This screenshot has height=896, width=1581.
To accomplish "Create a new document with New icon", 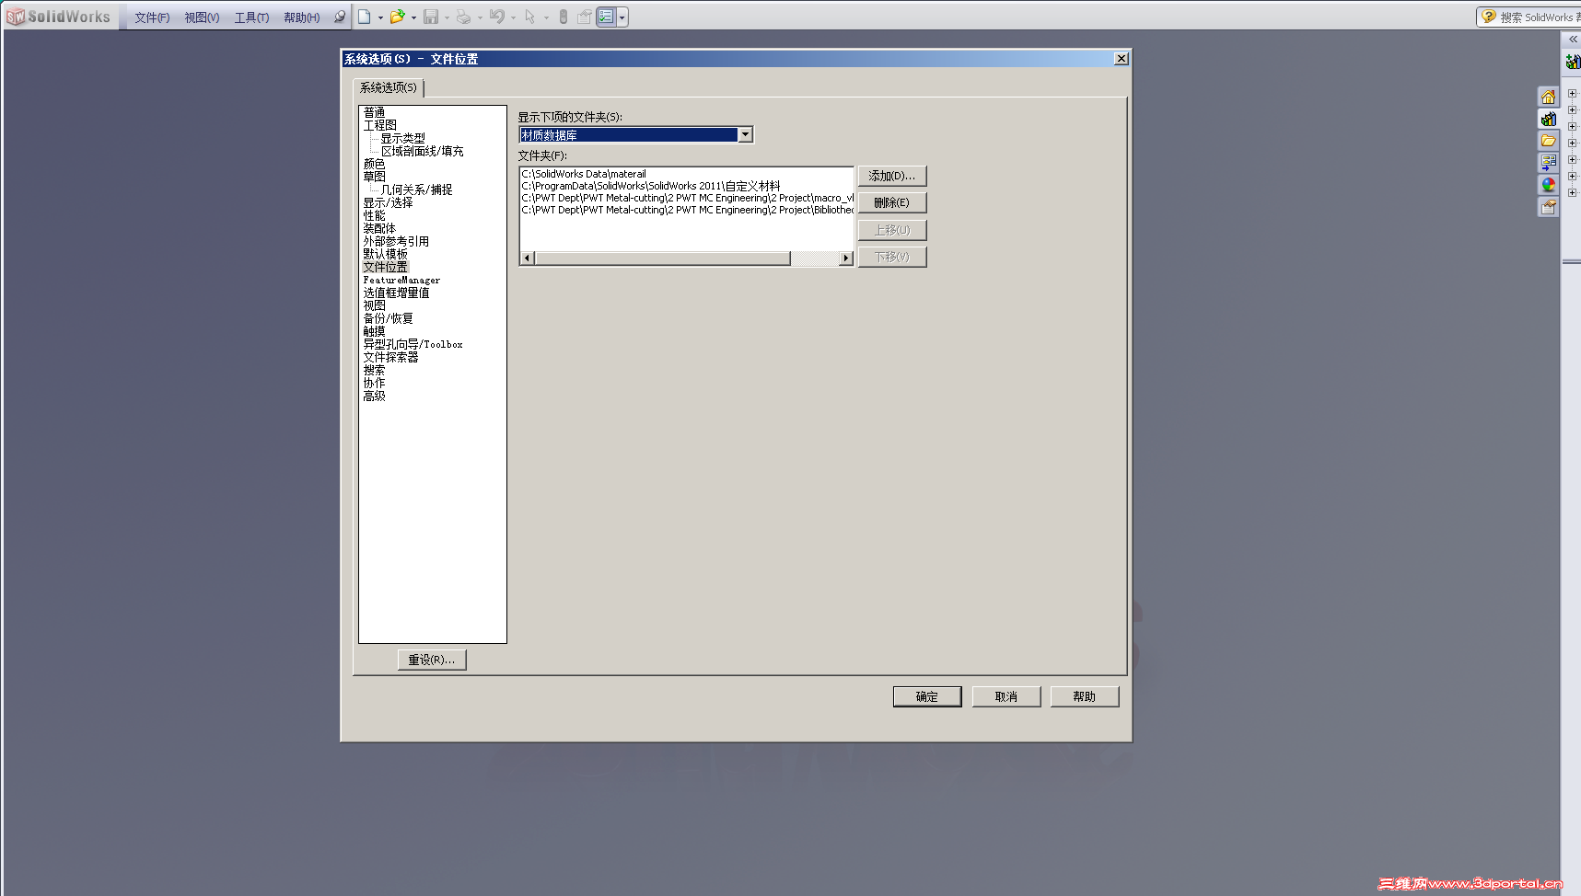I will pos(365,17).
